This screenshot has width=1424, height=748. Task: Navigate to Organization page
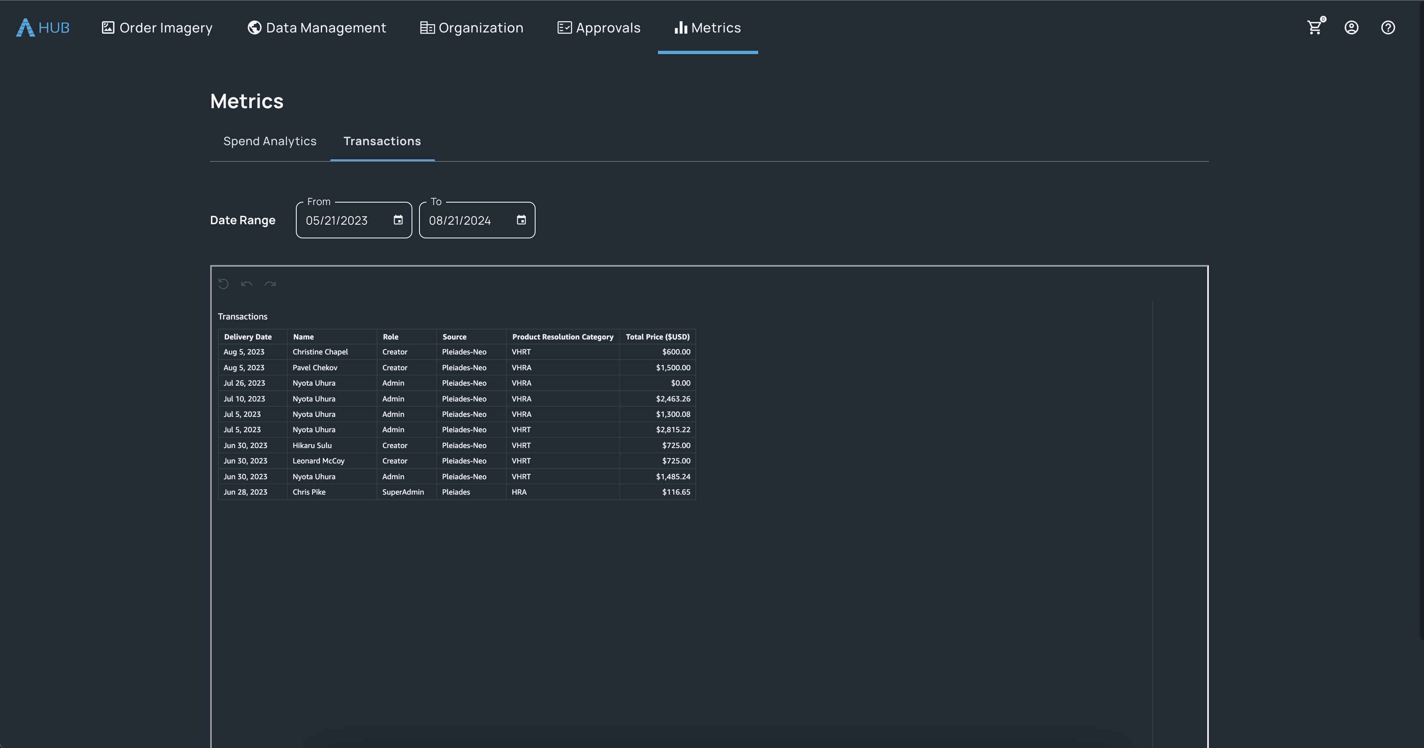click(x=471, y=27)
